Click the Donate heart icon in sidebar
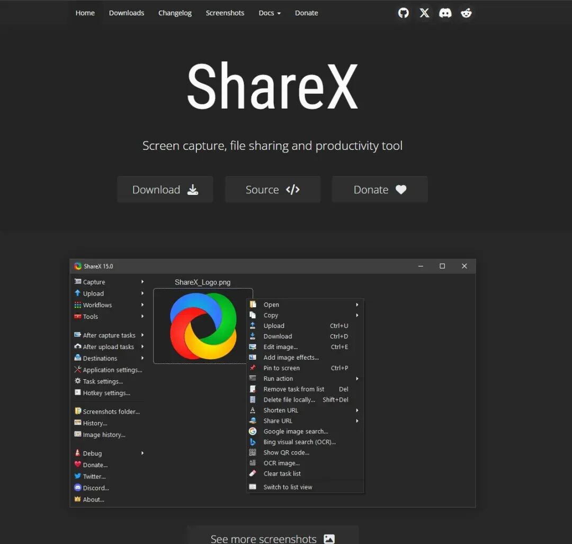572x544 pixels. pyautogui.click(x=77, y=465)
